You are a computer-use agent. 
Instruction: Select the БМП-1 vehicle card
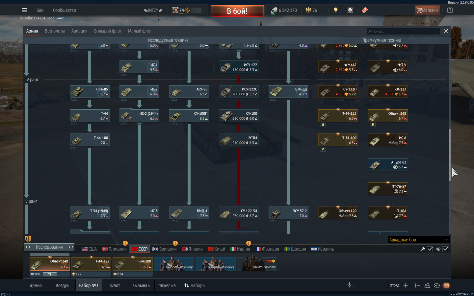(x=189, y=213)
